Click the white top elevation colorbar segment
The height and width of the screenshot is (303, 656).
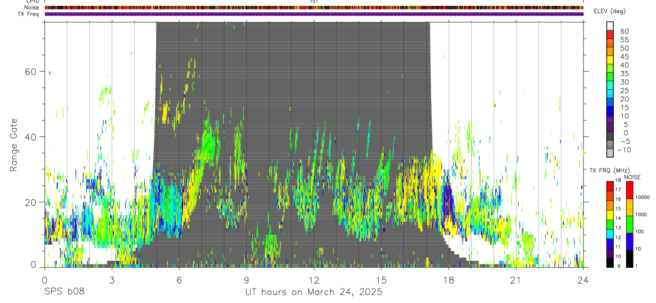(x=610, y=26)
